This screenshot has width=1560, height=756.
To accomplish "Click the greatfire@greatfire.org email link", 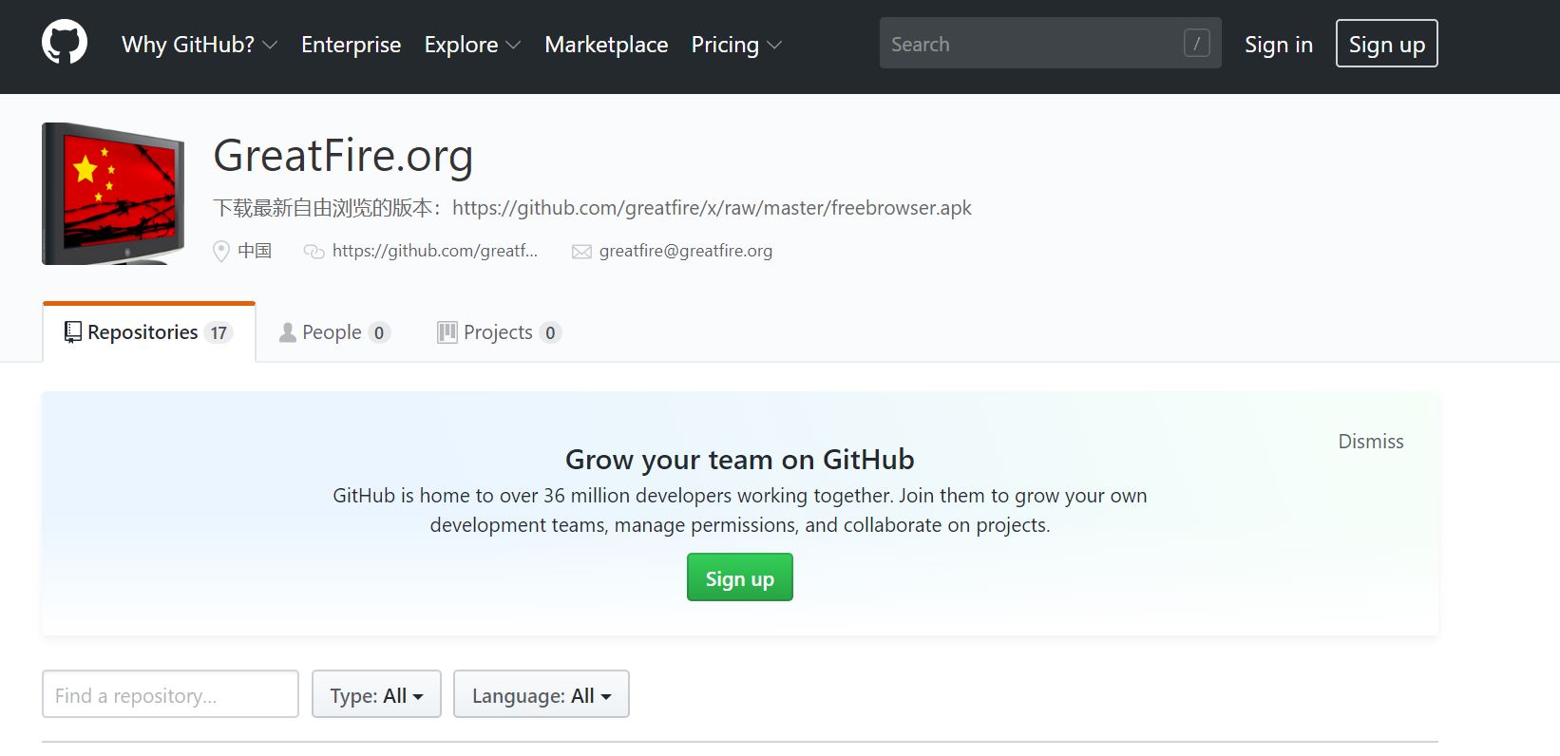I will [686, 251].
